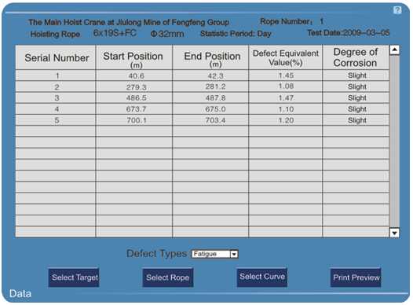The image size is (413, 305).
Task: Click end position 42.3
Action: tap(215, 76)
